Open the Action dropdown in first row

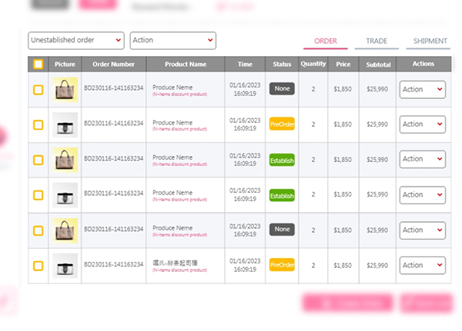tap(422, 89)
